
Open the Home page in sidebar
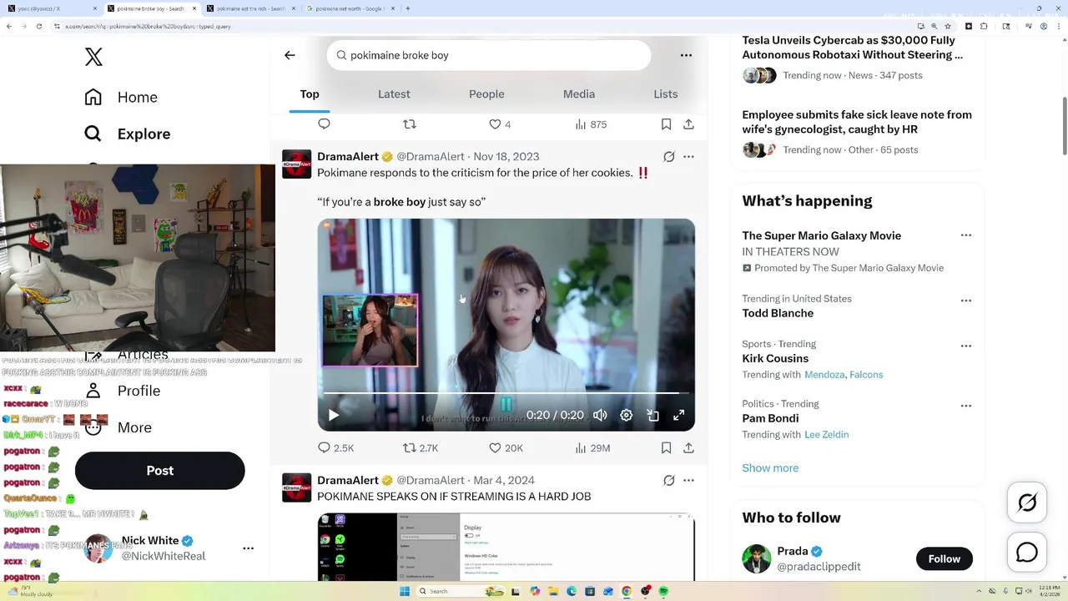point(121,97)
